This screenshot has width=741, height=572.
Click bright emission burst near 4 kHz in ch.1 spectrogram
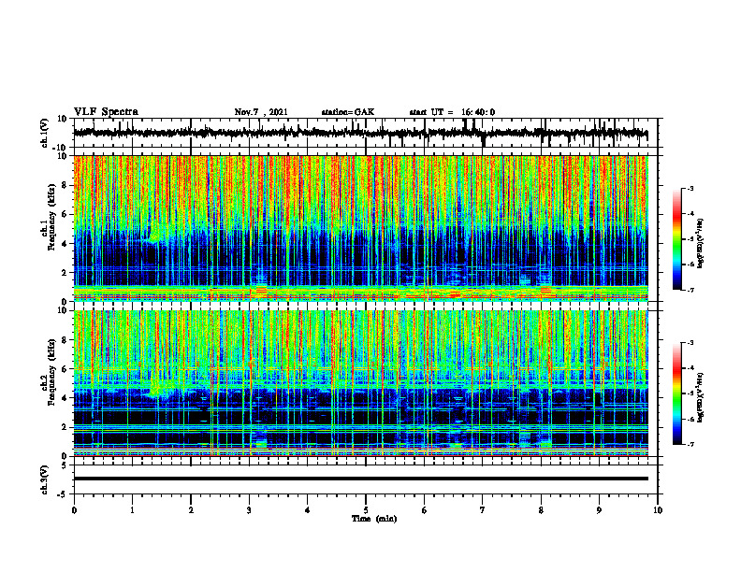[154, 233]
